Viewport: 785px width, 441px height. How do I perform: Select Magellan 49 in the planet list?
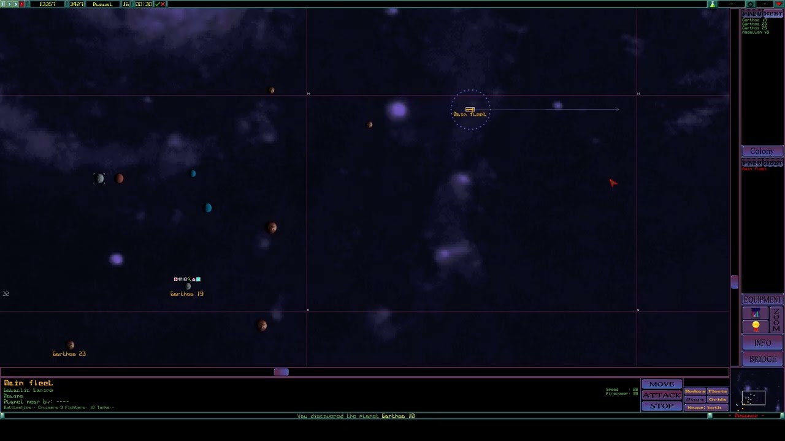coord(756,32)
